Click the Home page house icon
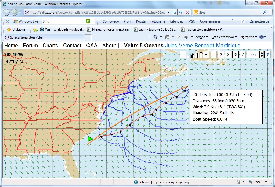 point(155,37)
